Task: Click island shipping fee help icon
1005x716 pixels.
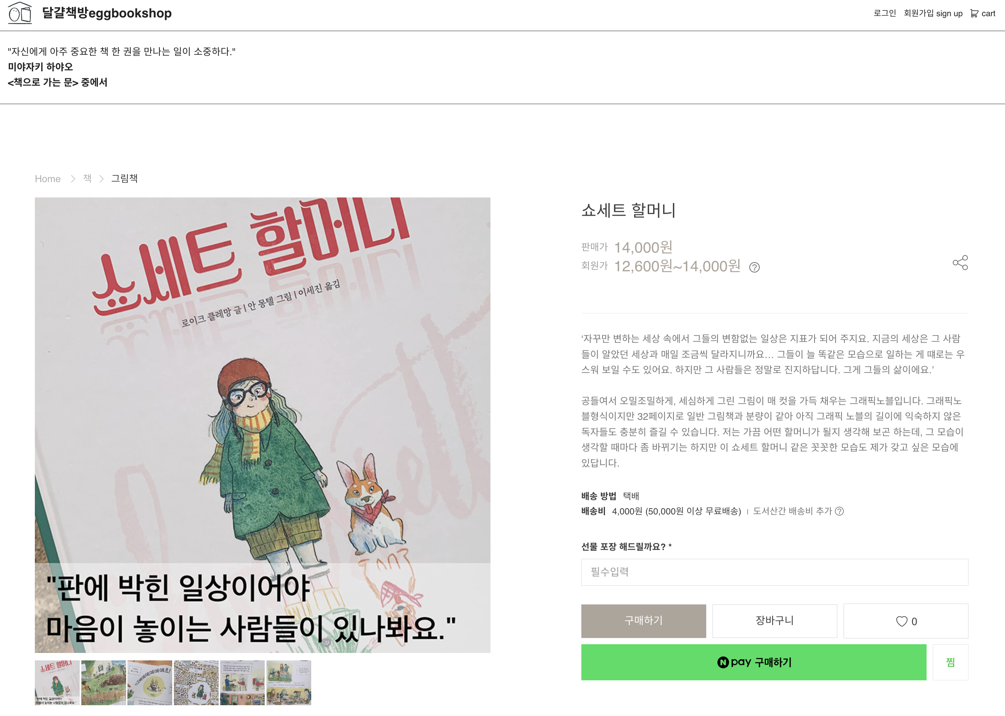Action: click(x=839, y=511)
